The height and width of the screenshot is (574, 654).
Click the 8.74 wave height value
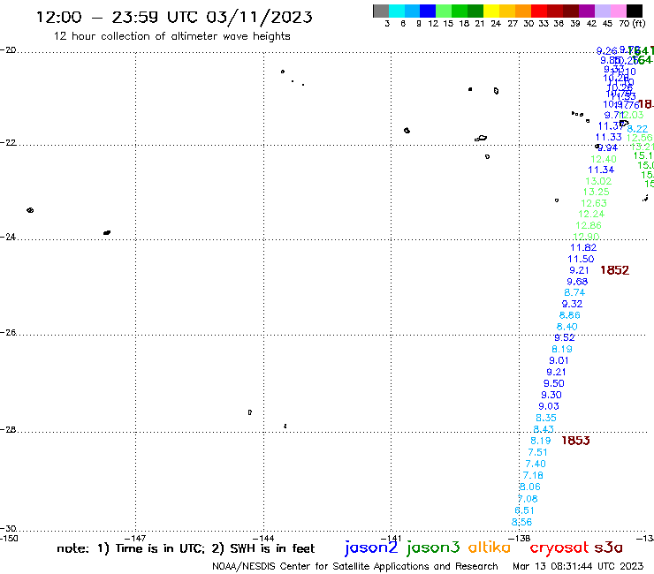pyautogui.click(x=574, y=292)
